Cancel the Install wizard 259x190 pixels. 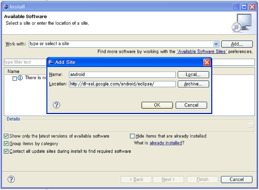click(237, 179)
